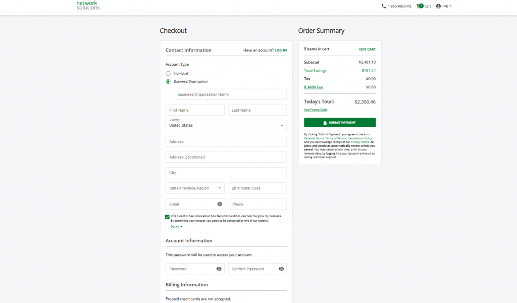Click LOG IN beside Have an account
Screen dimensions: 517x303
coord(280,50)
